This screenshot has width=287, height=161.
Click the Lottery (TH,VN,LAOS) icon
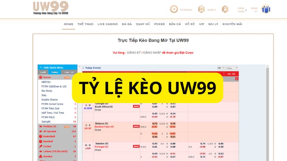[41, 151]
